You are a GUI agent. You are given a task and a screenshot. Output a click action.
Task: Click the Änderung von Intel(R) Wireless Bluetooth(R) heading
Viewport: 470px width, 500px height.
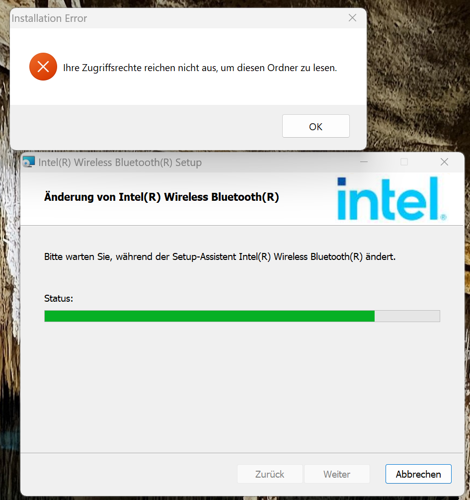161,197
